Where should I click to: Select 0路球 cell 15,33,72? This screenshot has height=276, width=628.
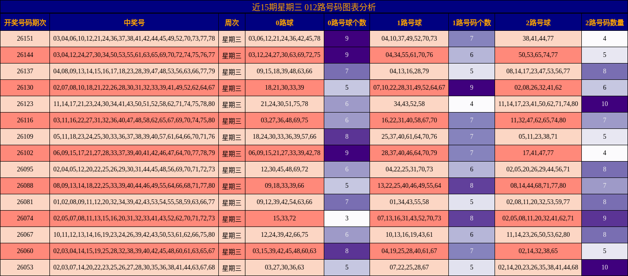[285, 219]
